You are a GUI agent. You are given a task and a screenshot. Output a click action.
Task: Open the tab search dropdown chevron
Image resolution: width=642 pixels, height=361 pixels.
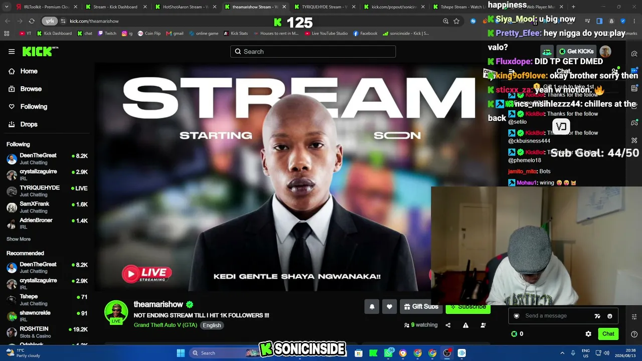coord(7,7)
